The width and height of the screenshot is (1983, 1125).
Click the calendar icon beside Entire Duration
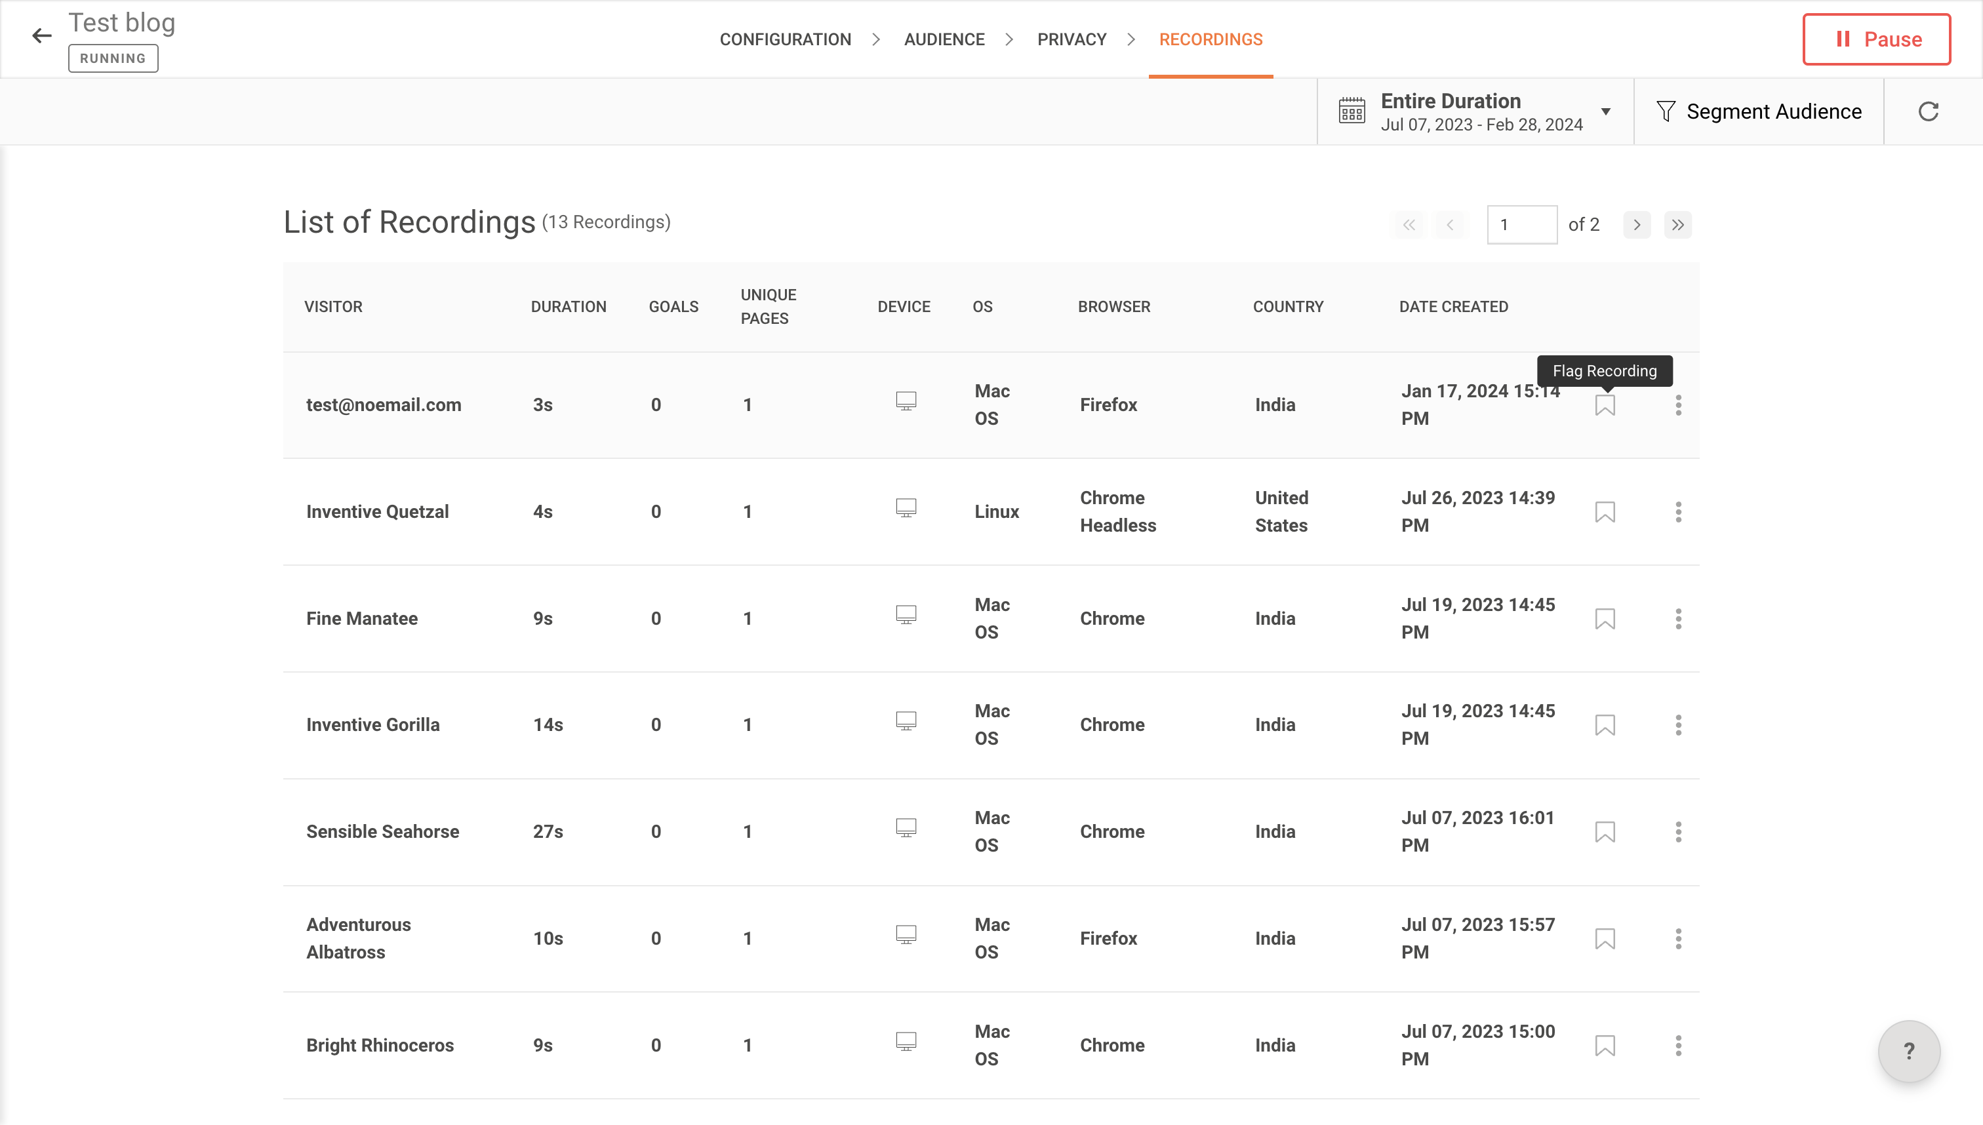1352,111
